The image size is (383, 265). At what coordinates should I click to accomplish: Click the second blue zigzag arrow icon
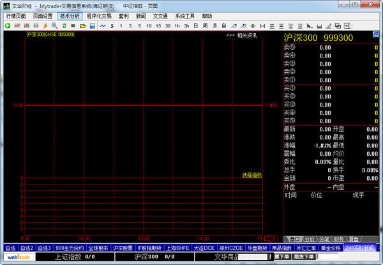(x=243, y=26)
